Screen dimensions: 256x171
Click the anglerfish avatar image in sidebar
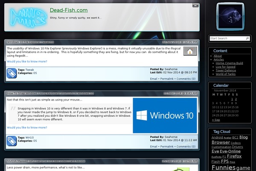[230, 16]
